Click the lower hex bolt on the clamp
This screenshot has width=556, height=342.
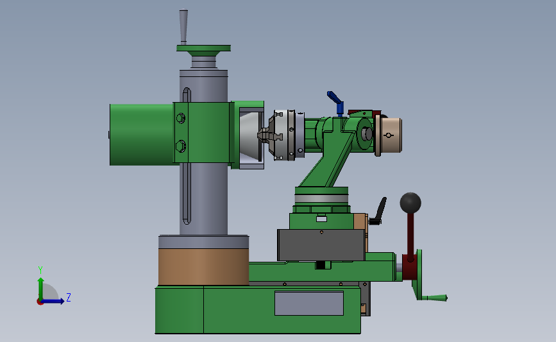point(181,146)
